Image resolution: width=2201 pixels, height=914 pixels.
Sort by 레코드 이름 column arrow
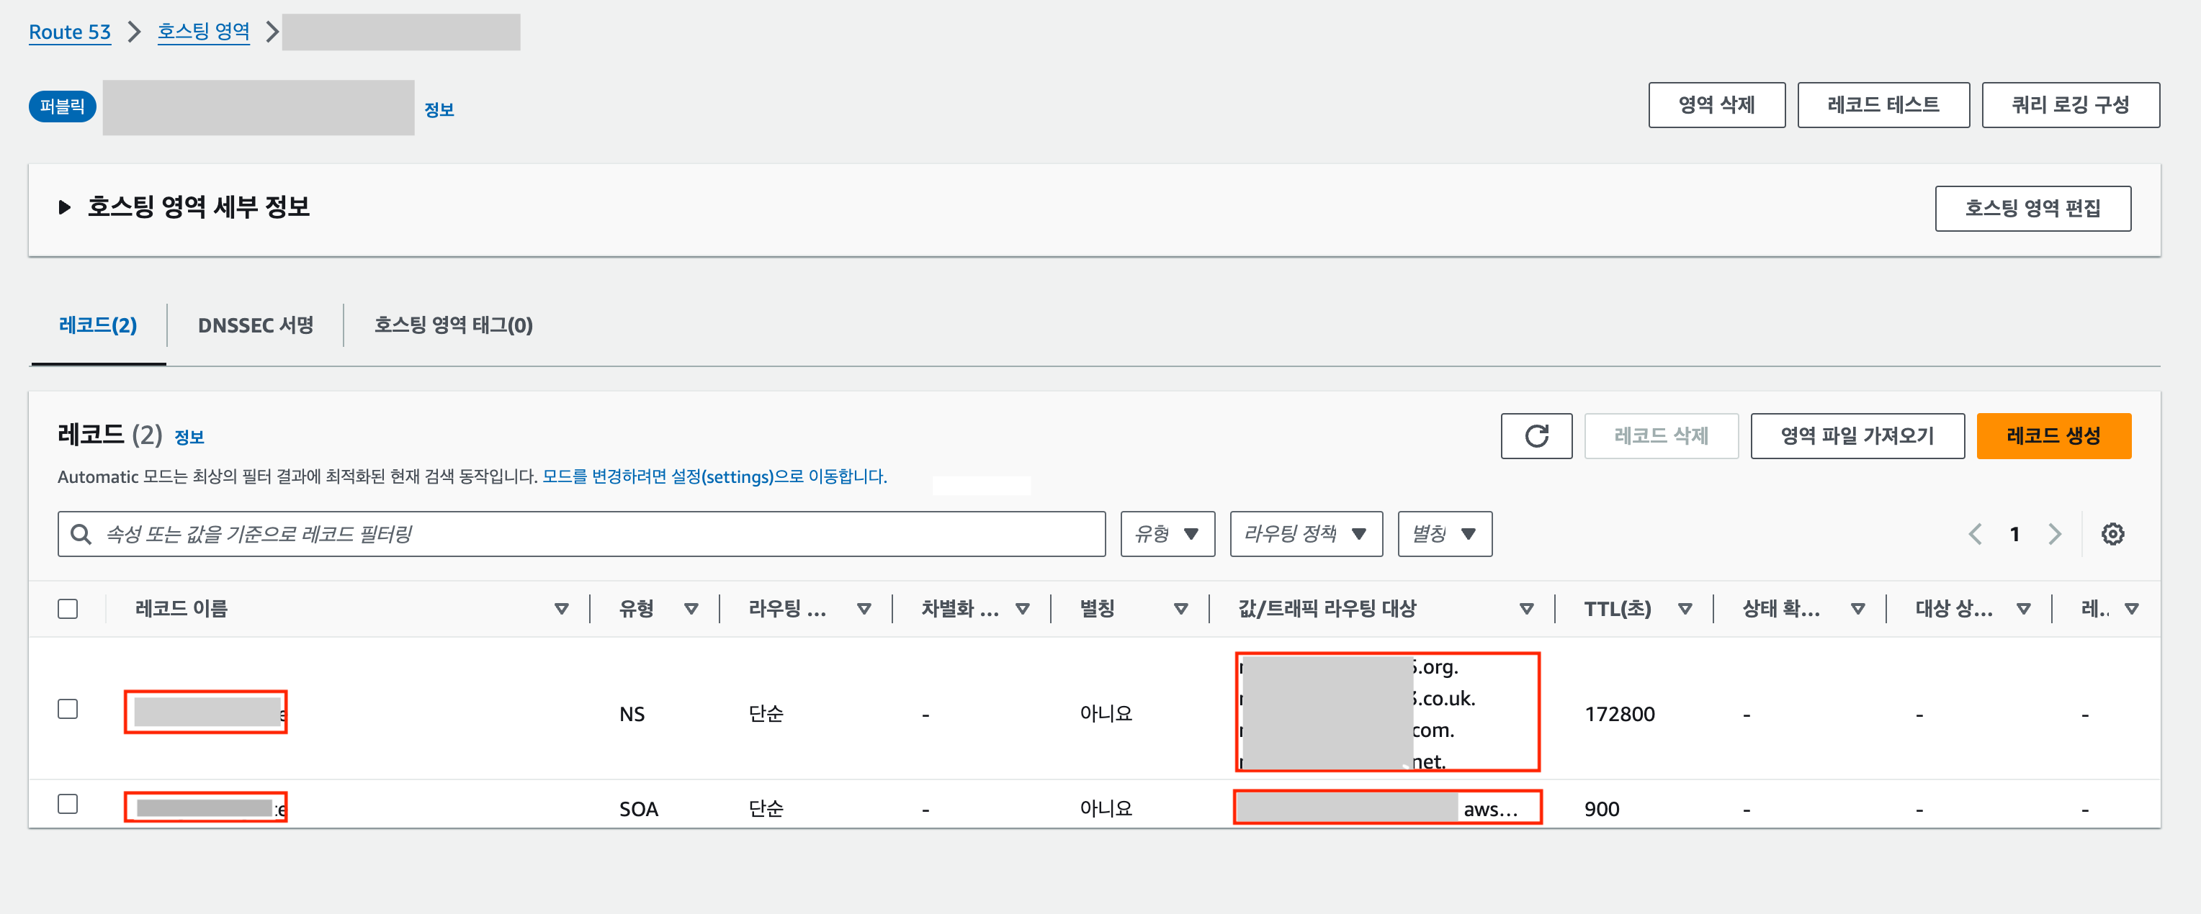point(561,608)
